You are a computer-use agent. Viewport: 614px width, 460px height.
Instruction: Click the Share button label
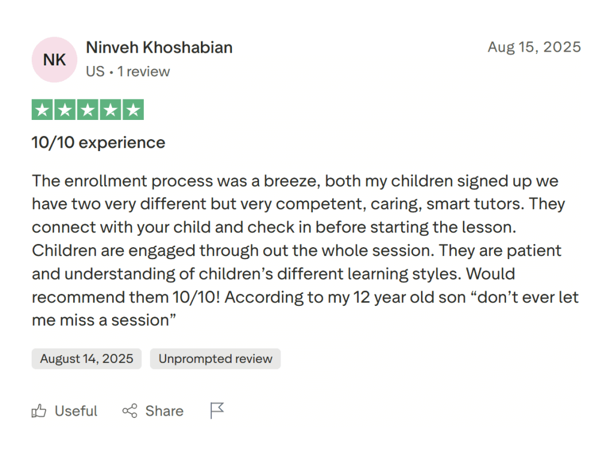pyautogui.click(x=164, y=411)
